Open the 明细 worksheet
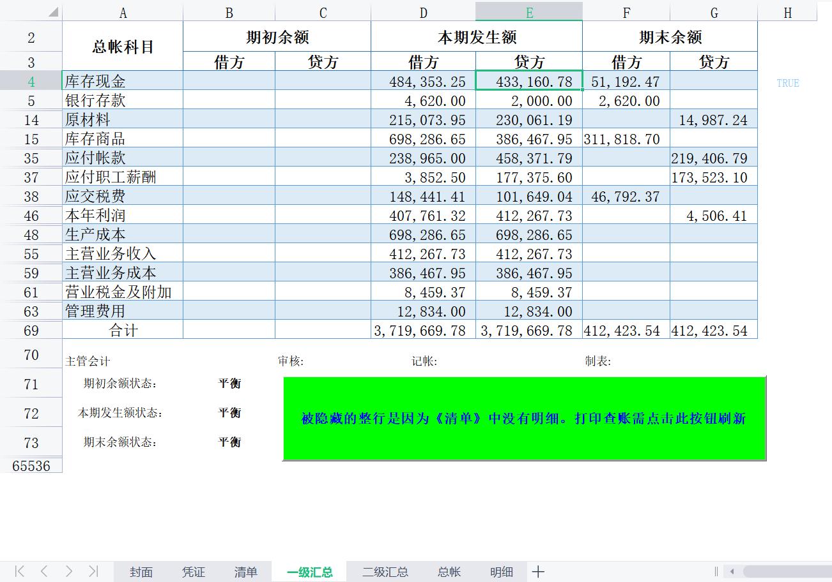This screenshot has width=832, height=582. [501, 572]
